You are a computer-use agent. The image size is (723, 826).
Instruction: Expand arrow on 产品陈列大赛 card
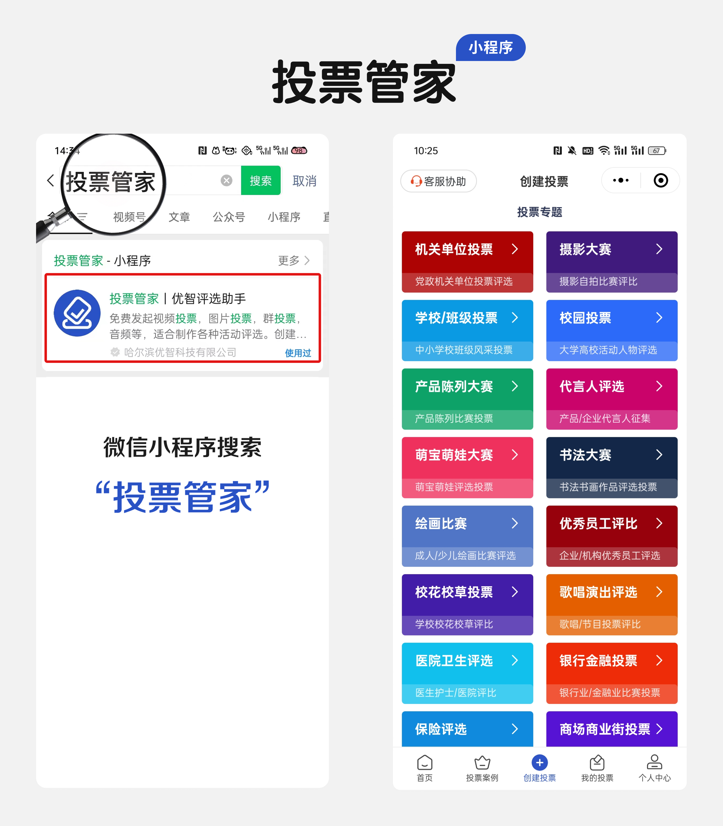point(514,386)
